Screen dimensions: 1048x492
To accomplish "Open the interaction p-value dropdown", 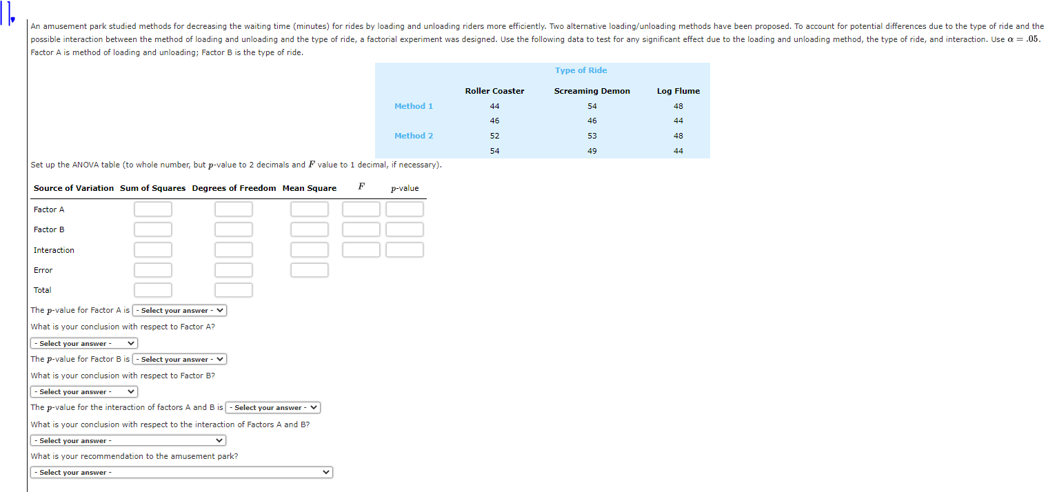I will pos(272,407).
